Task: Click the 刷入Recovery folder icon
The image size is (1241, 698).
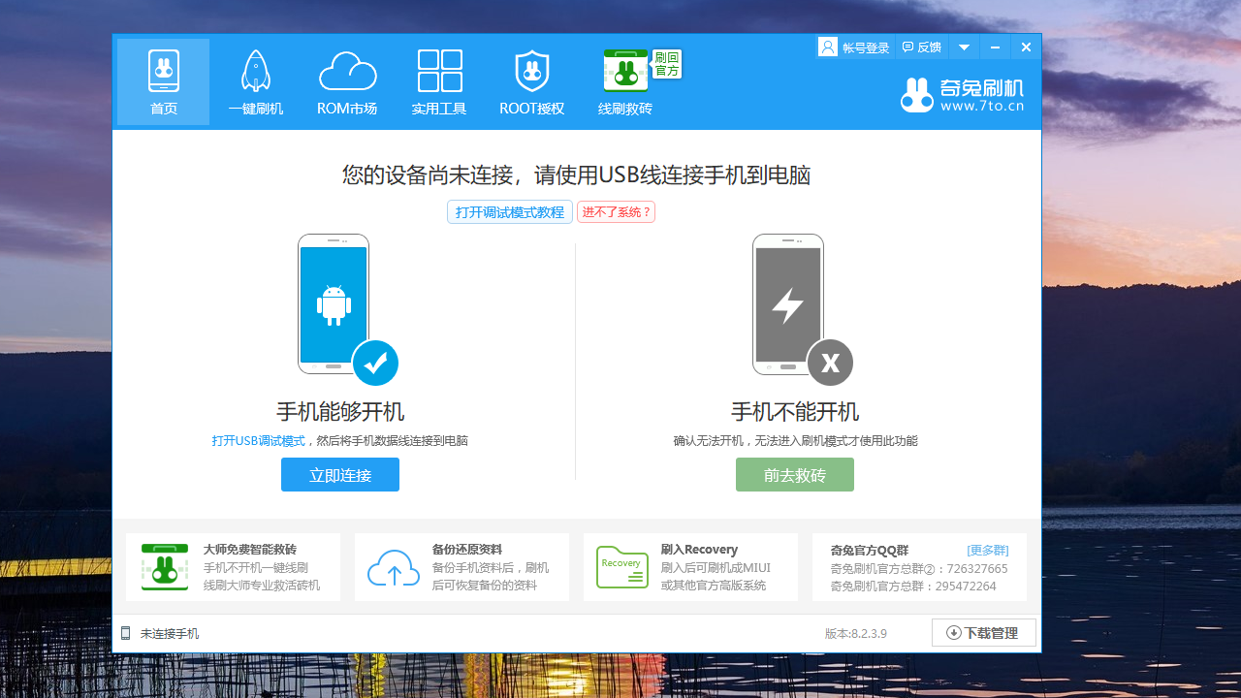Action: 621,567
